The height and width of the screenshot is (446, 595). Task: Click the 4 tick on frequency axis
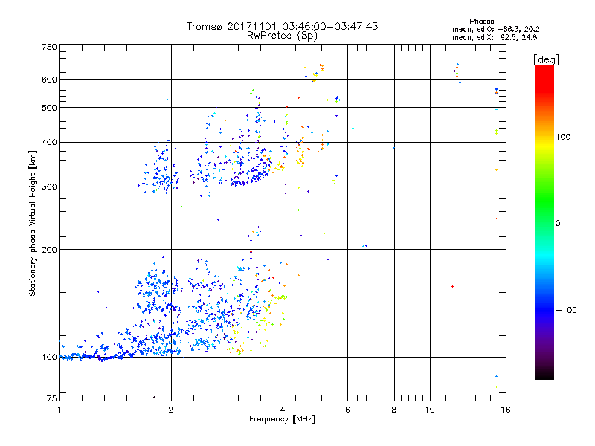tap(283, 410)
